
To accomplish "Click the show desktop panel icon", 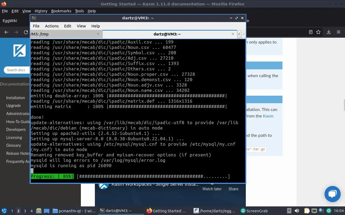I will (x=46, y=211).
